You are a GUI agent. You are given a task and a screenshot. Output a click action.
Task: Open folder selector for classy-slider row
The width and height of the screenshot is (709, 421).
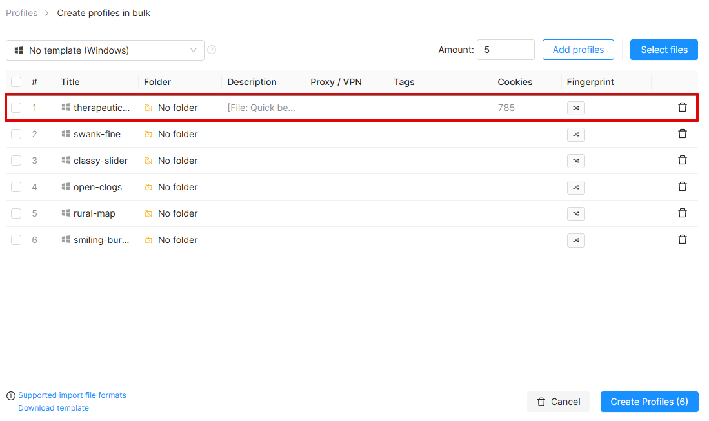pyautogui.click(x=171, y=161)
